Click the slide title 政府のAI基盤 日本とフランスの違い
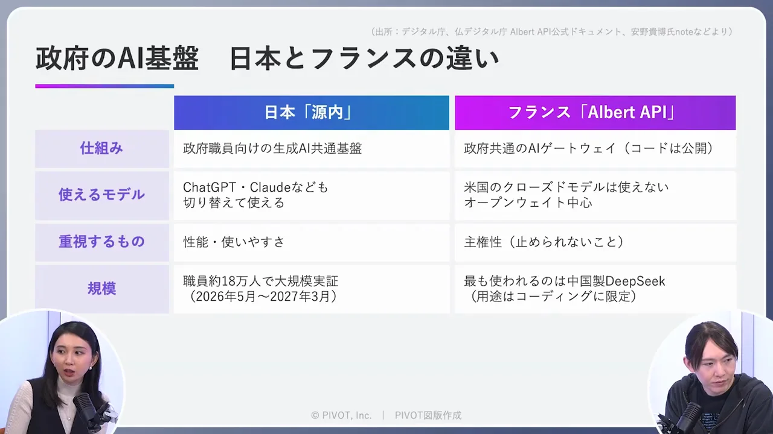Image resolution: width=773 pixels, height=434 pixels. [268, 59]
